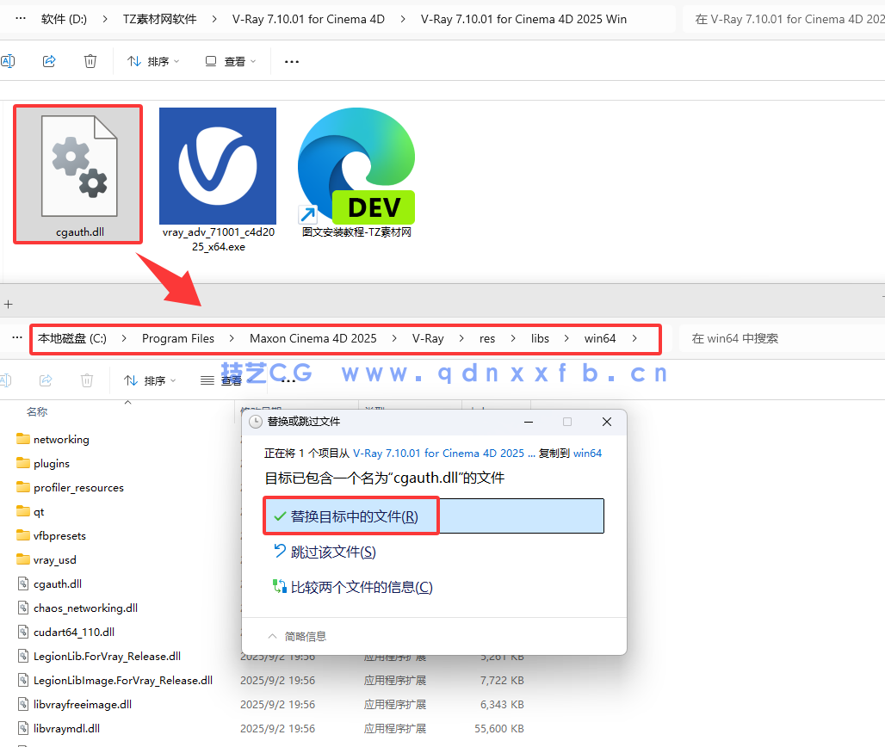Open the networking folder
The width and height of the screenshot is (885, 747).
[61, 439]
